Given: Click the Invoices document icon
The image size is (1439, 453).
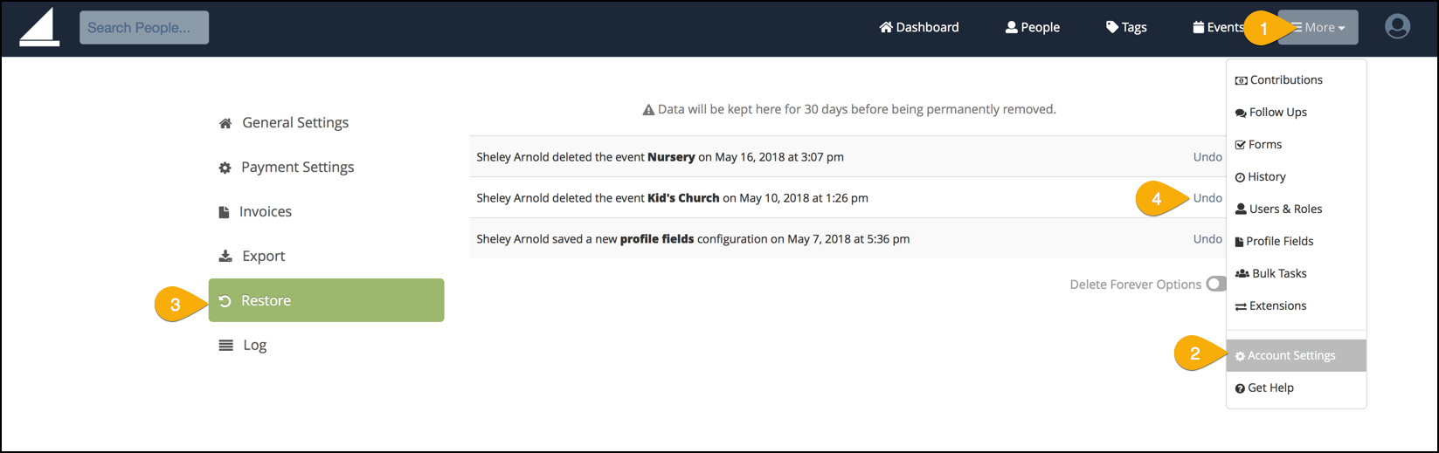Looking at the screenshot, I should pos(224,212).
